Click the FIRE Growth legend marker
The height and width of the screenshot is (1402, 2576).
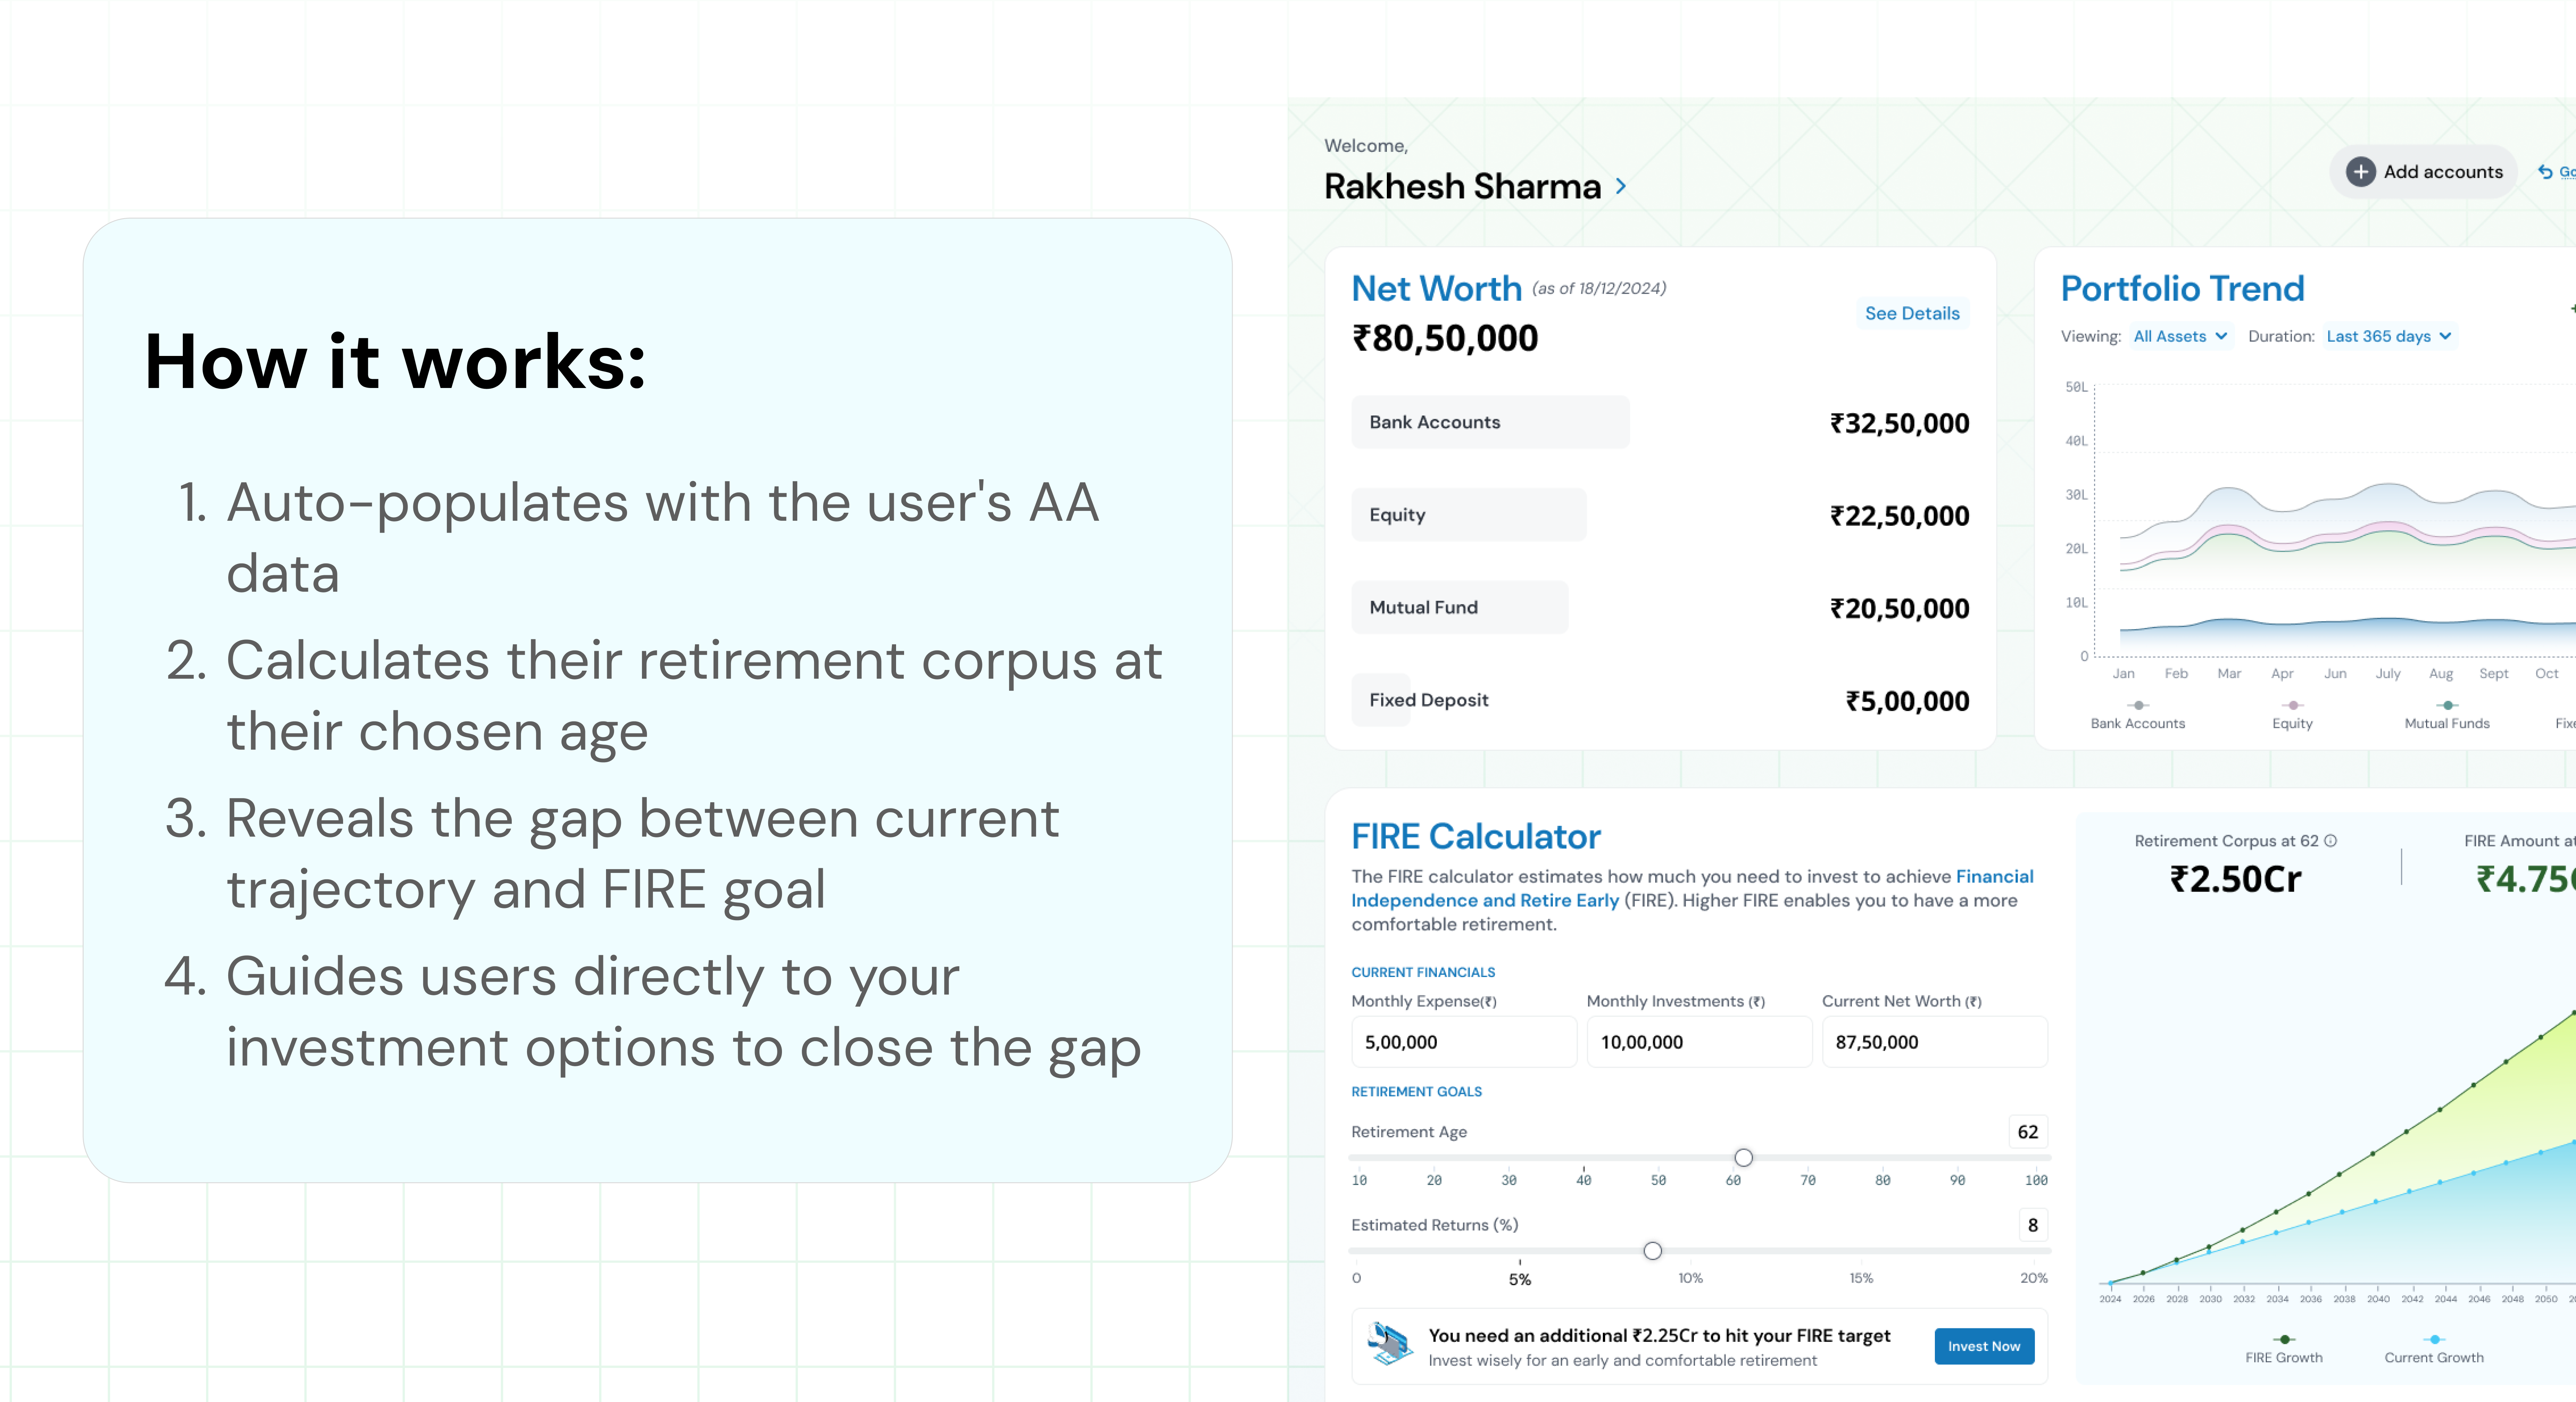click(2284, 1339)
